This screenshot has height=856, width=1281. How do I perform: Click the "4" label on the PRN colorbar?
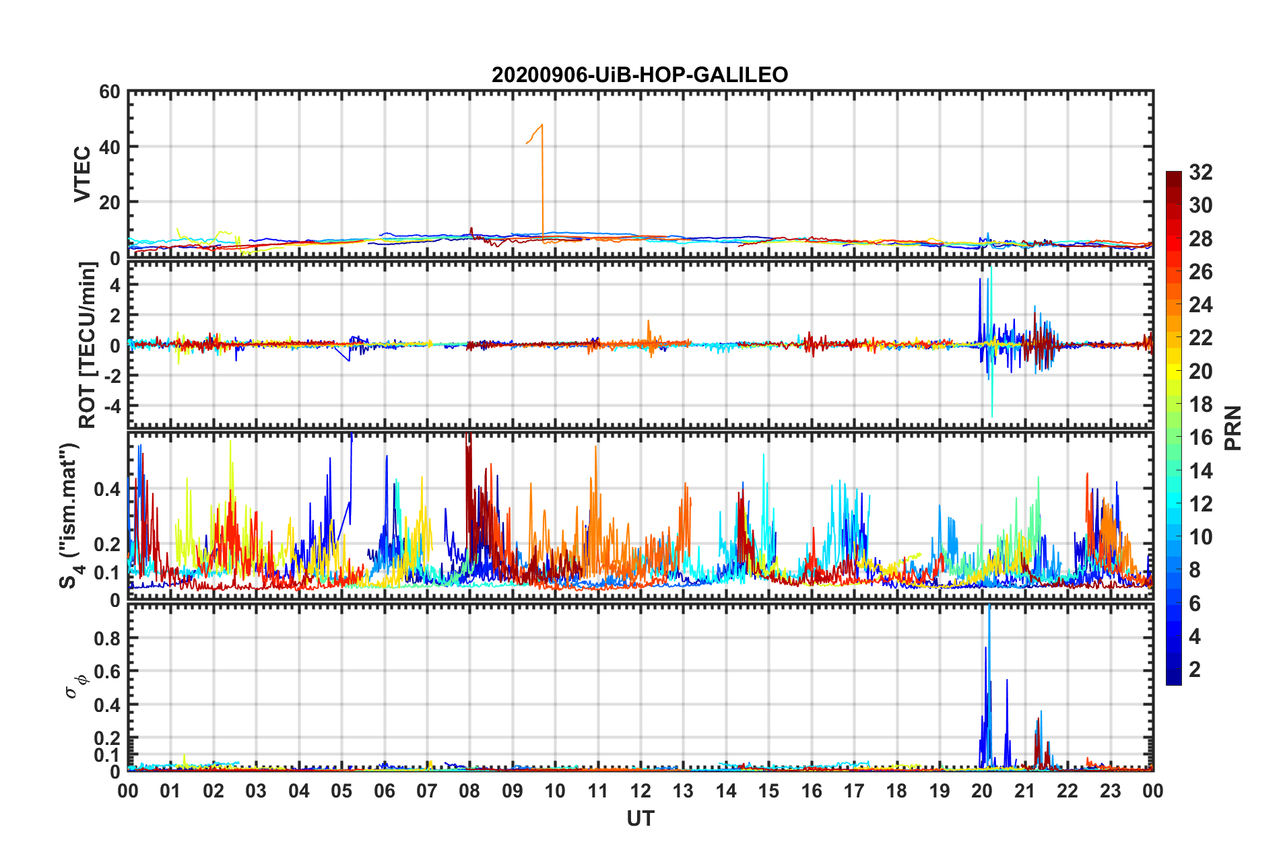tap(1195, 637)
